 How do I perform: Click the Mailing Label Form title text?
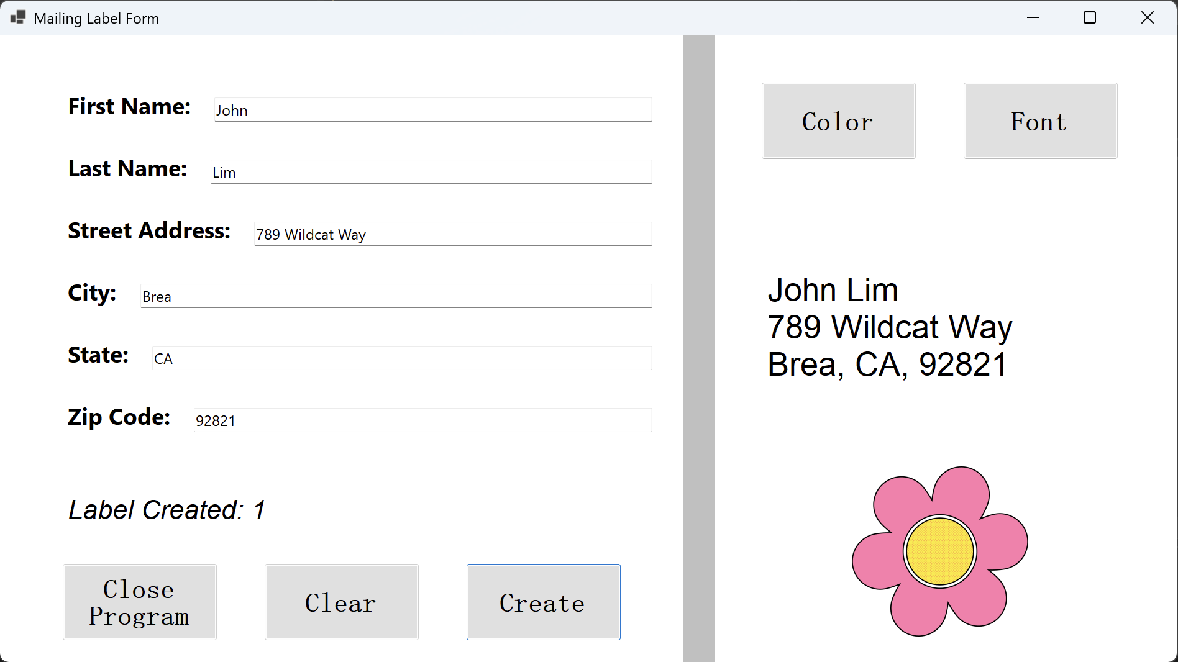96,19
